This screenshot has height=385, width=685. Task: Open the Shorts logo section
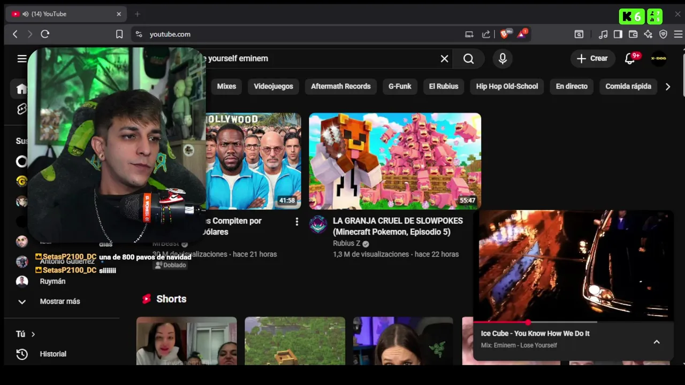click(x=147, y=299)
